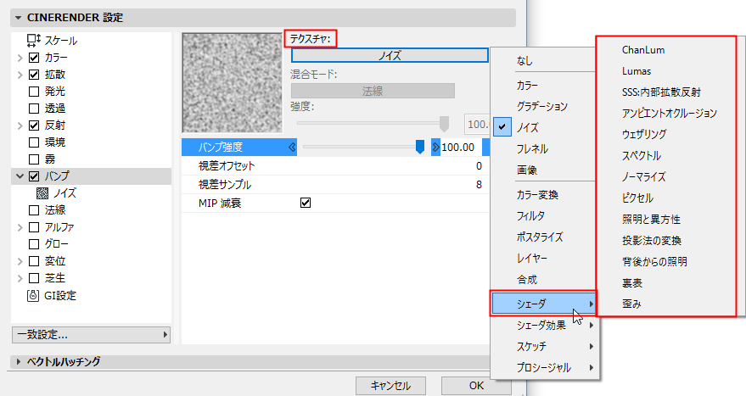
Task: Toggle the カラー checkbox
Action: tap(34, 58)
